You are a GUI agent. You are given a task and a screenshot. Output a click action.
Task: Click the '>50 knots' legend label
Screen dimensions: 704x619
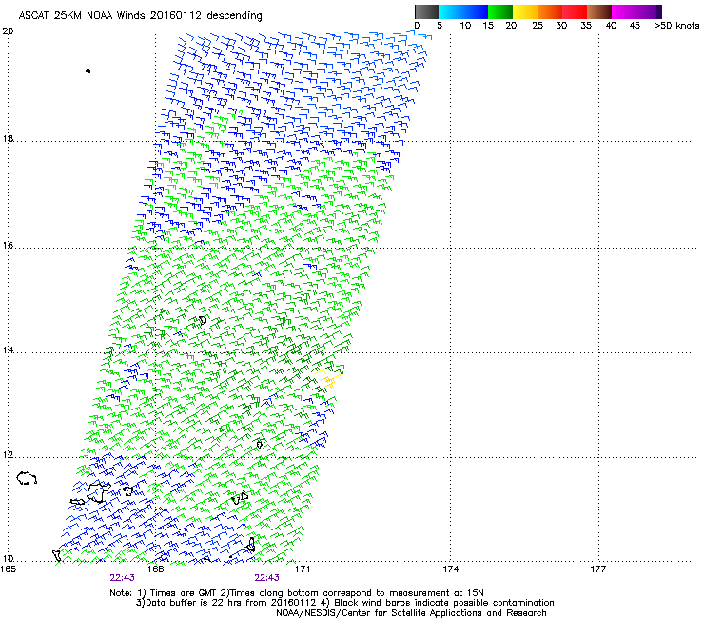(676, 26)
